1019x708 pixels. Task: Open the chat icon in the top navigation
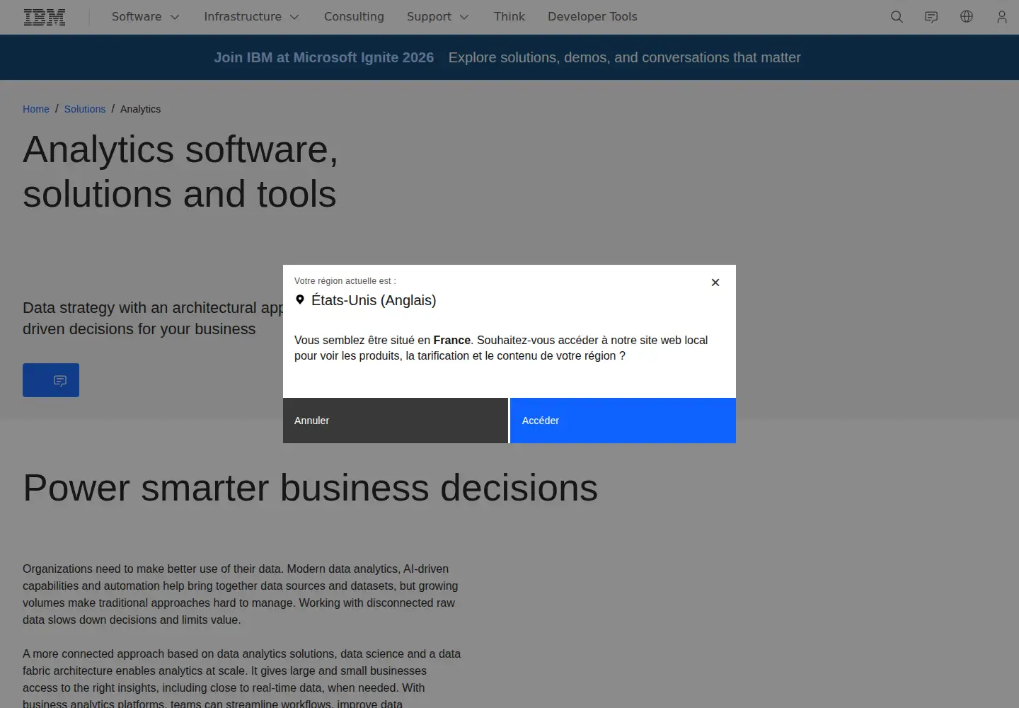pos(931,17)
